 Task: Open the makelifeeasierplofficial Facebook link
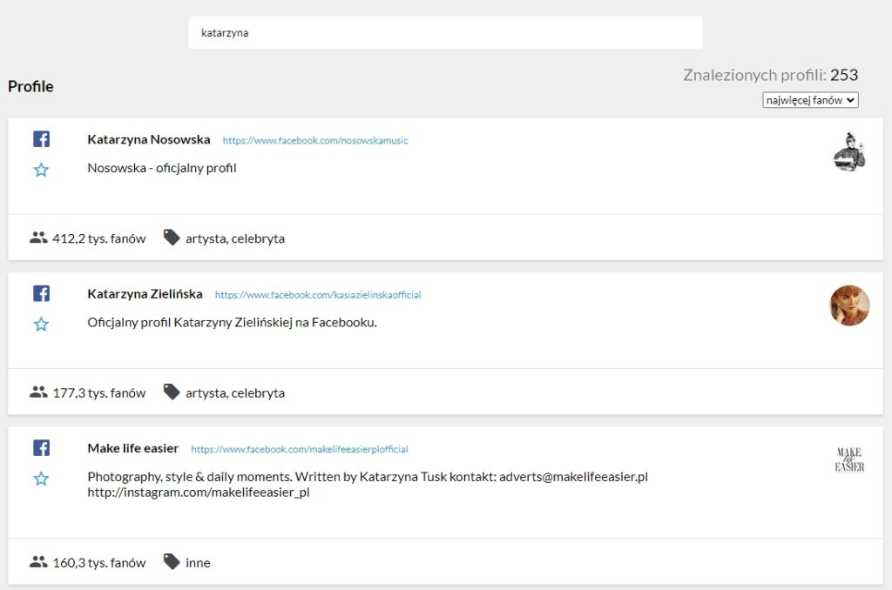point(300,449)
